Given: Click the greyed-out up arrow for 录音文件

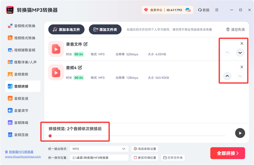Looking at the screenshot, I should click(x=227, y=53).
